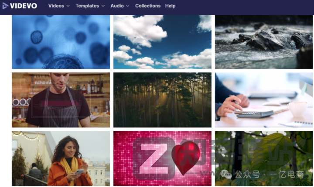Screen dimensions: 314x187
Task: Open the blue sky clouds video thumbnail
Action: pos(162,42)
